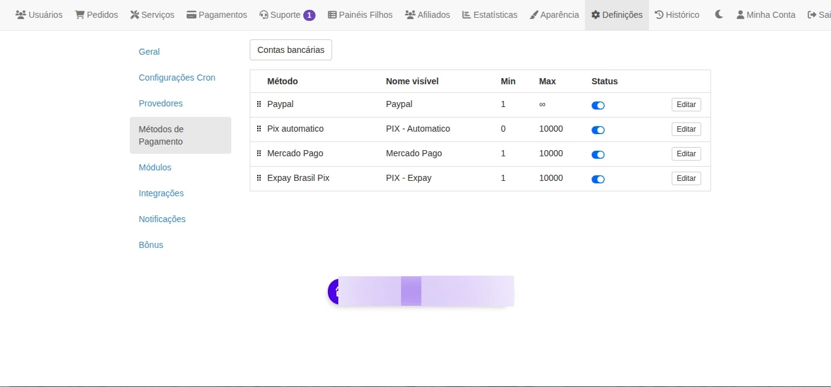Select the "PIX - Automatico" visible name
This screenshot has height=387, width=831.
coord(418,129)
